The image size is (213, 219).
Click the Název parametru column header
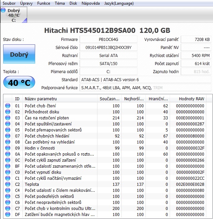pos(60,99)
